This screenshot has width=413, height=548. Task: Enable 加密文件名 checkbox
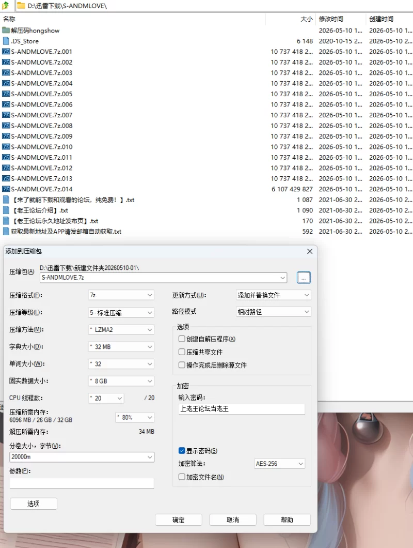click(182, 477)
